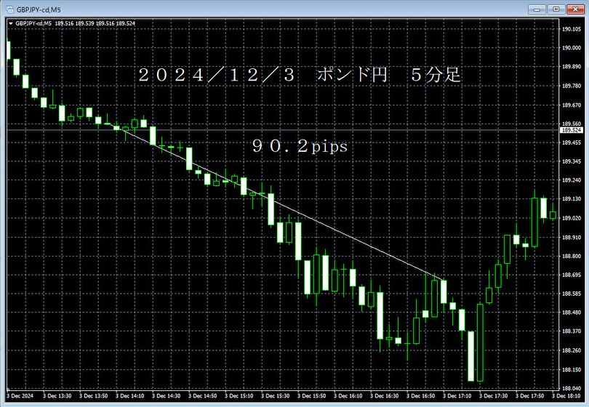Click time axis label 3 Dec 14:30

pos(167,396)
